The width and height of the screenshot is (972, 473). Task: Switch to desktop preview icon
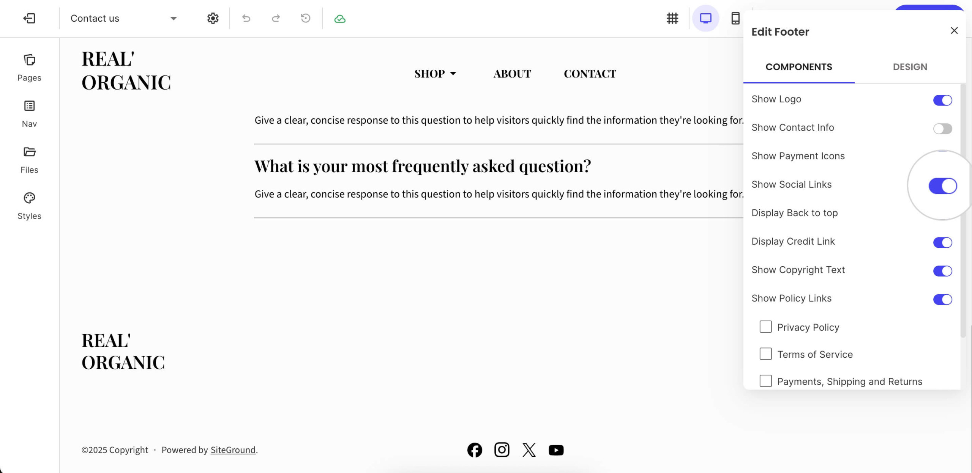(705, 18)
